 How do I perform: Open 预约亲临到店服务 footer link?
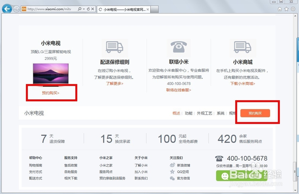point(112,178)
